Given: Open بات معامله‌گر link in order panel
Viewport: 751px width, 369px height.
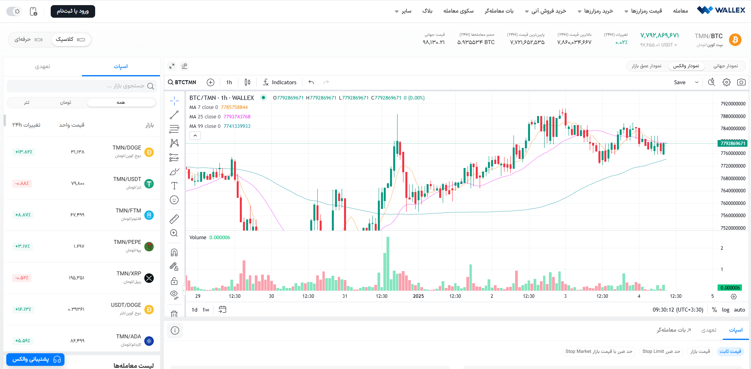Looking at the screenshot, I should click(674, 330).
